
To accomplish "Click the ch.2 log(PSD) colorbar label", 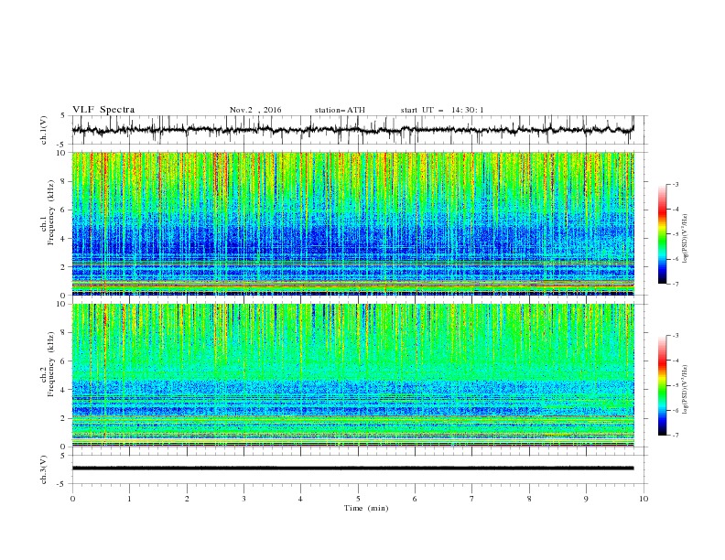I will 685,390.
